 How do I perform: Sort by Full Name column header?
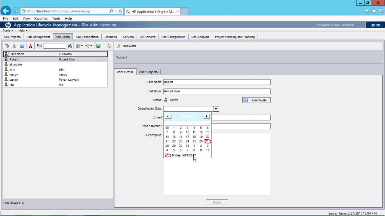[x=83, y=54]
